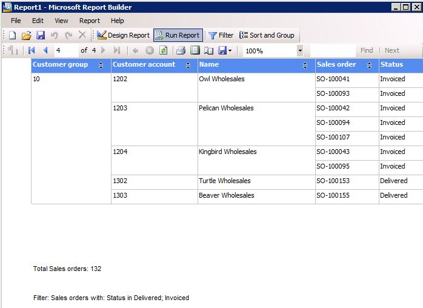Select customer account 1302

pyautogui.click(x=155, y=182)
